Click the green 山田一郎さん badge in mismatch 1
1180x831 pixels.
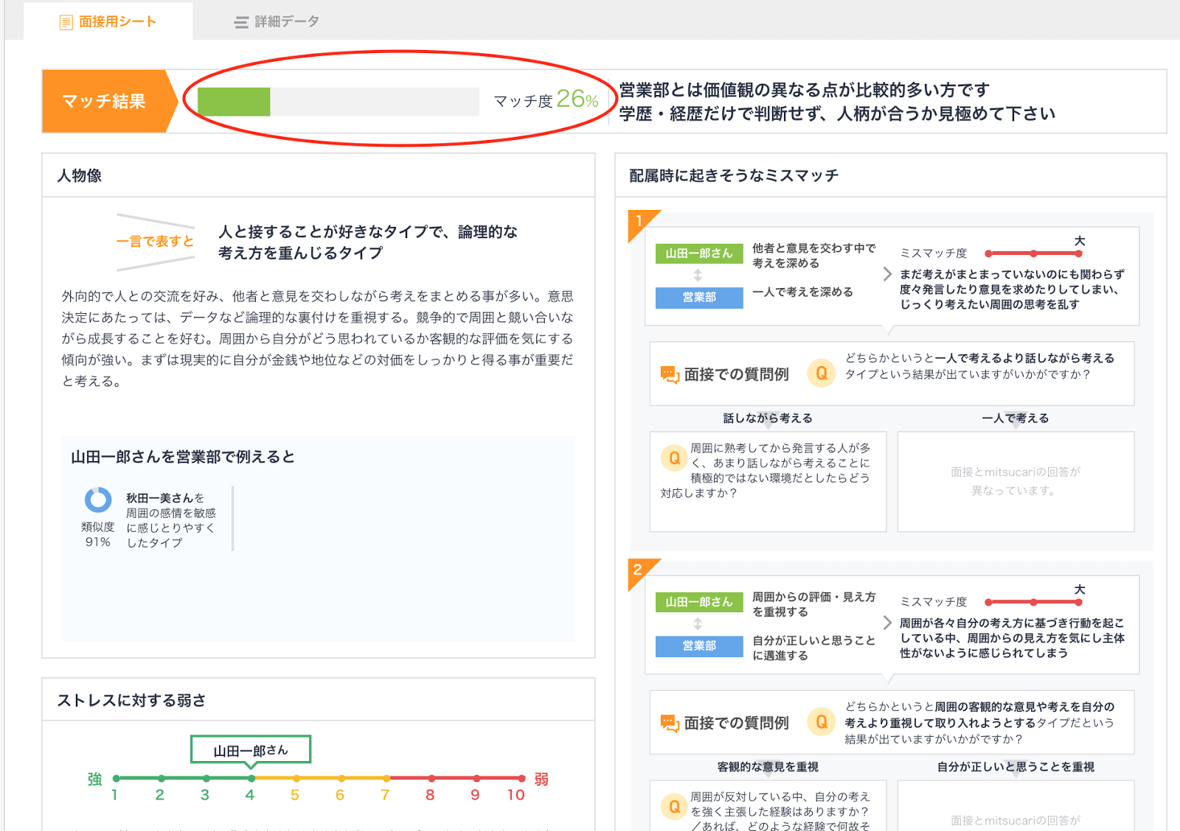pyautogui.click(x=699, y=253)
